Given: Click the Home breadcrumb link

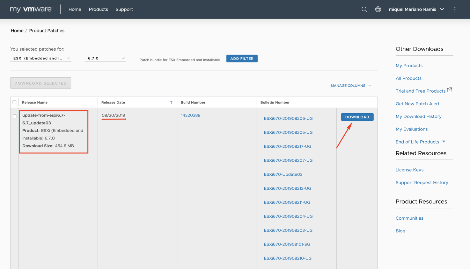Looking at the screenshot, I should 17,31.
